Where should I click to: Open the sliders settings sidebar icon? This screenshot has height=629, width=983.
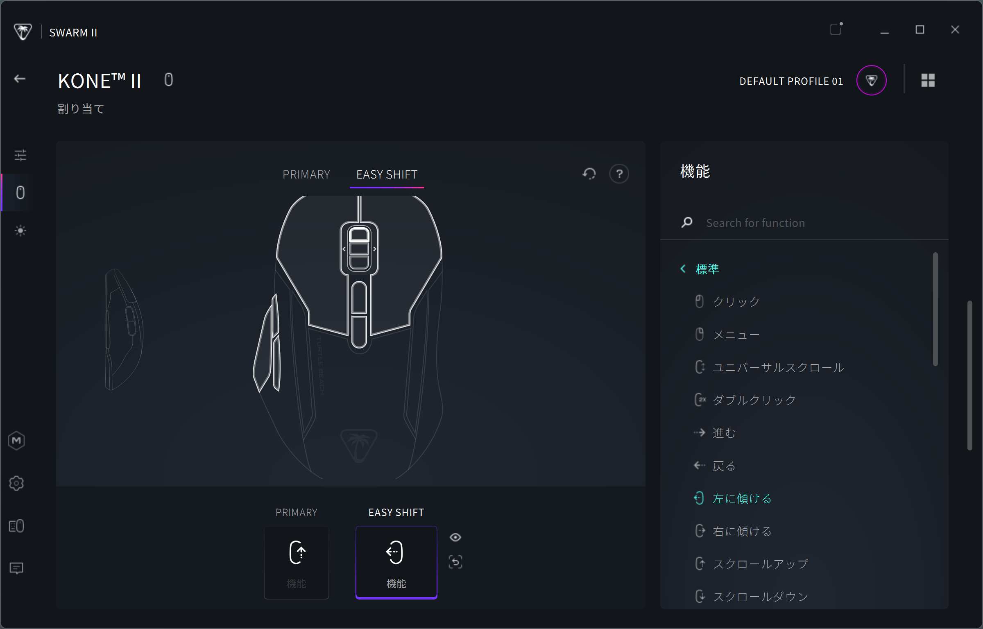coord(20,155)
